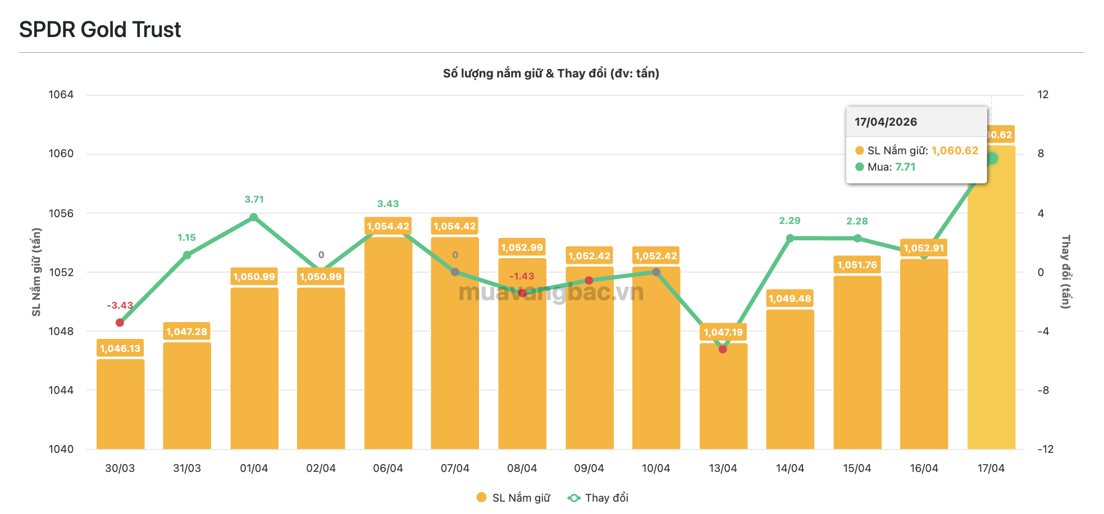Viewport: 1104px width, 514px height.
Task: Click the 1,050.99 label above the 01/04 bar
Action: [x=254, y=277]
